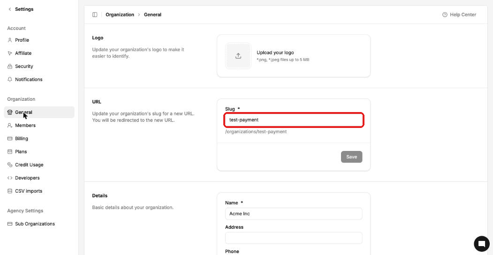The height and width of the screenshot is (255, 493).
Task: Click the Save button in URL section
Action: pos(351,157)
